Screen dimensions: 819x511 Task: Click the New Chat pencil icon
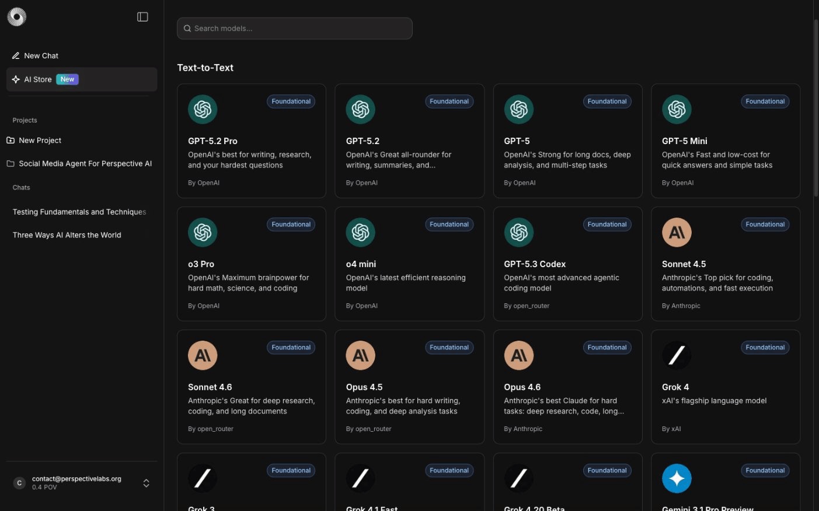[x=16, y=55]
